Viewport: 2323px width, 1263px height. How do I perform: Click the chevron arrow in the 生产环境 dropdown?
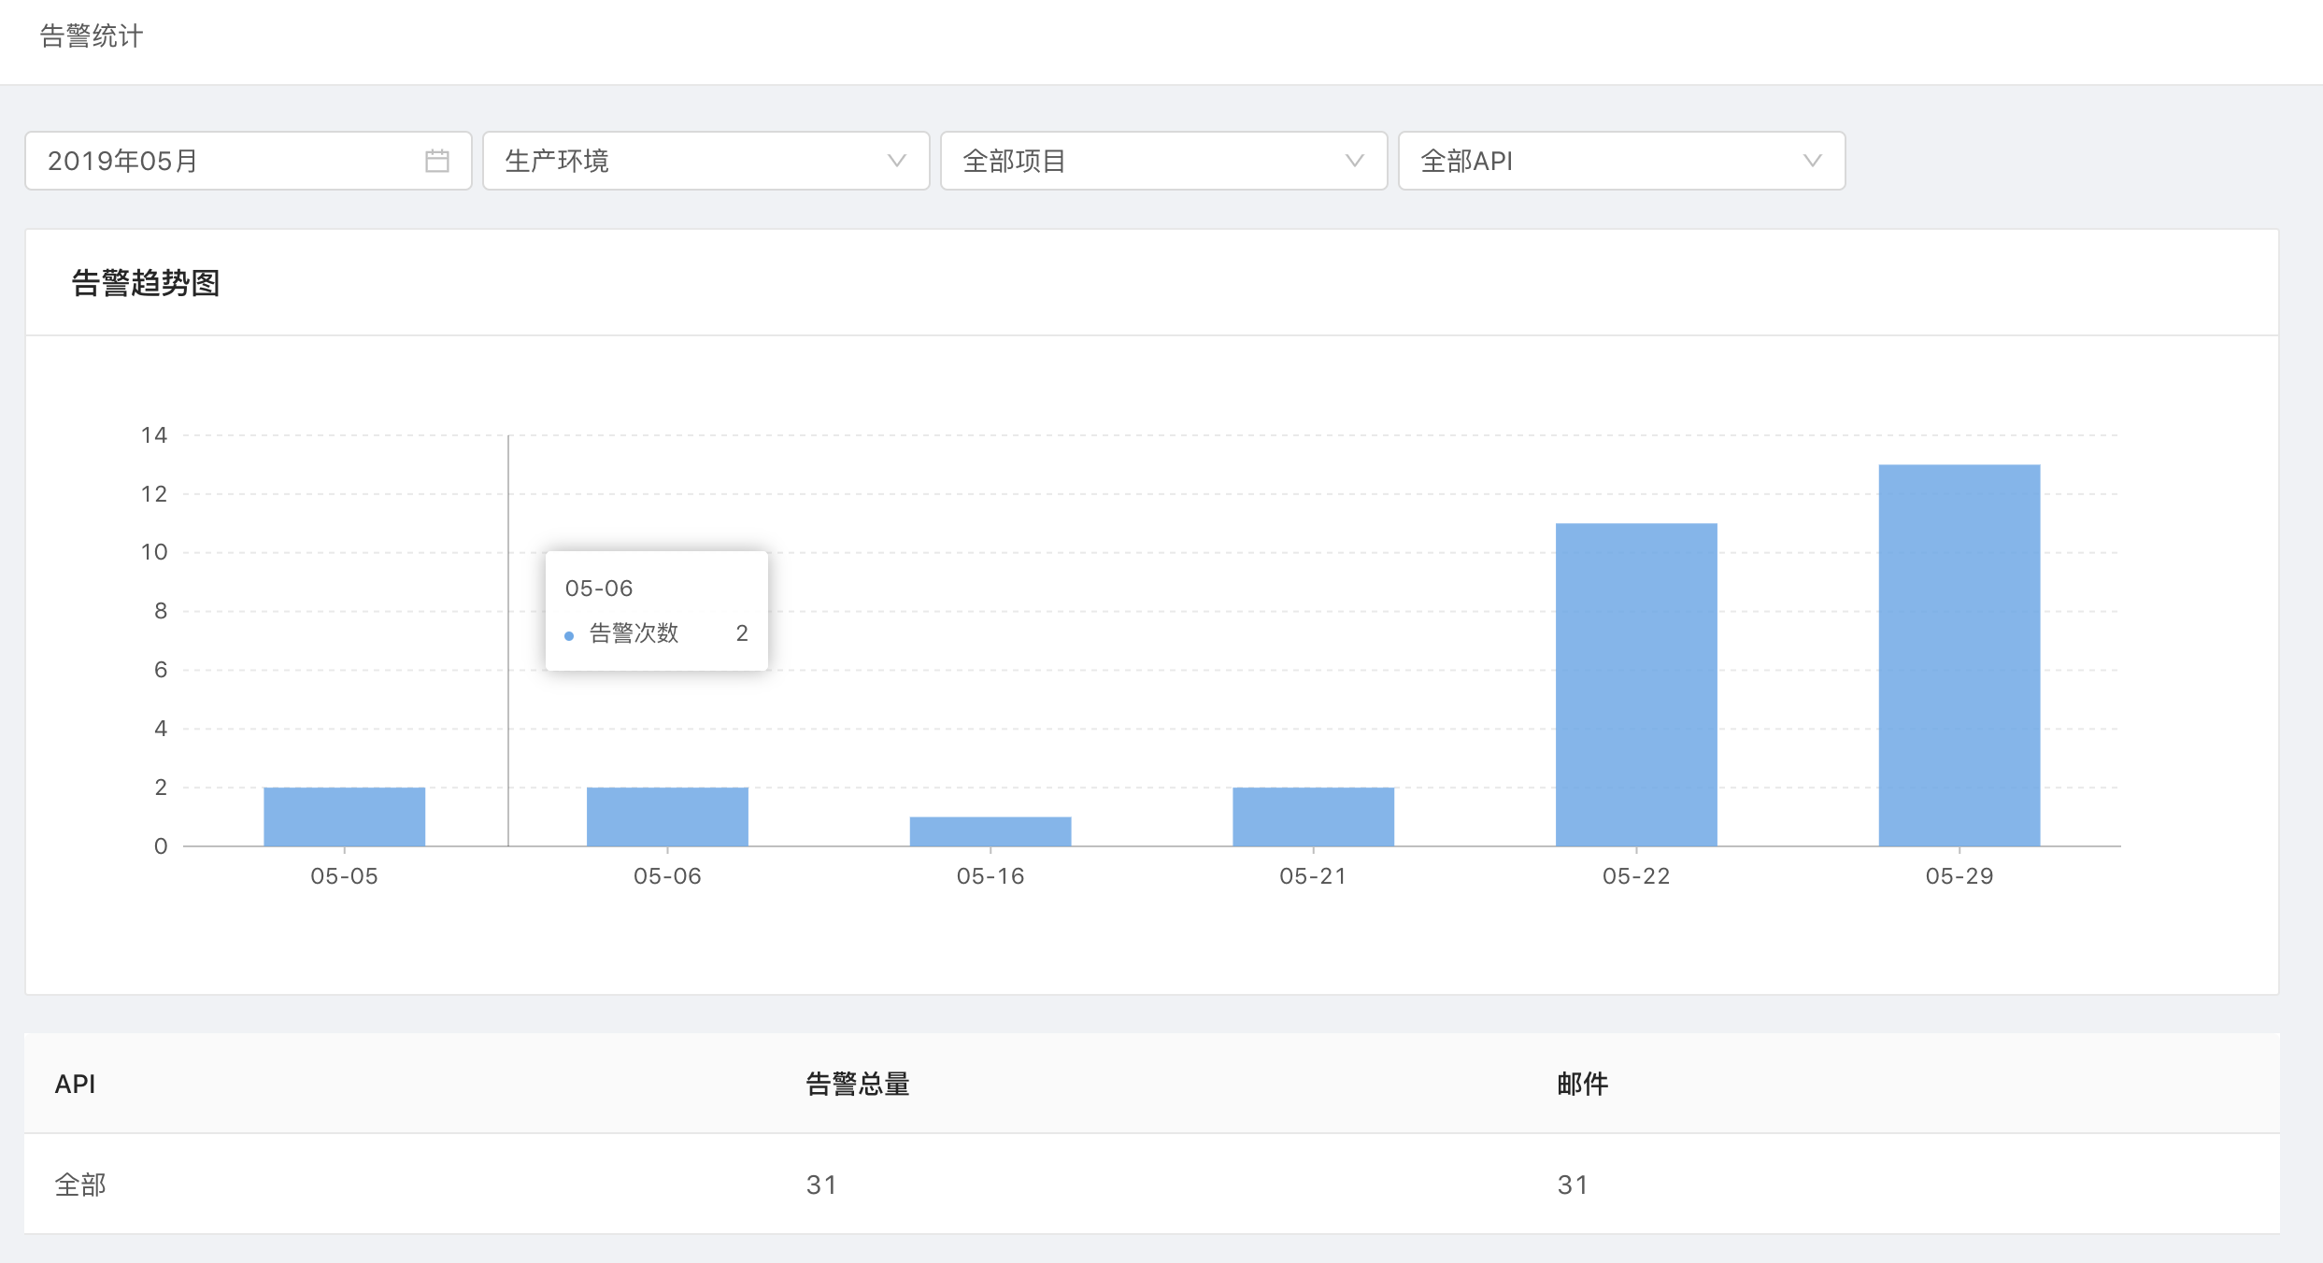point(896,161)
